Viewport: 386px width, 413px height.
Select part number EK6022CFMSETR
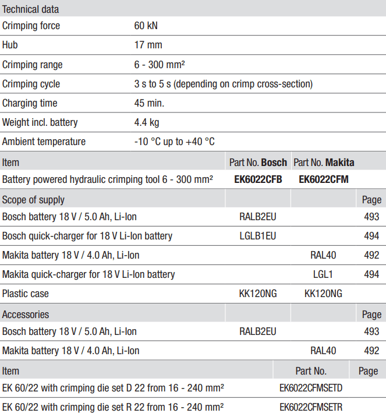[x=311, y=407]
